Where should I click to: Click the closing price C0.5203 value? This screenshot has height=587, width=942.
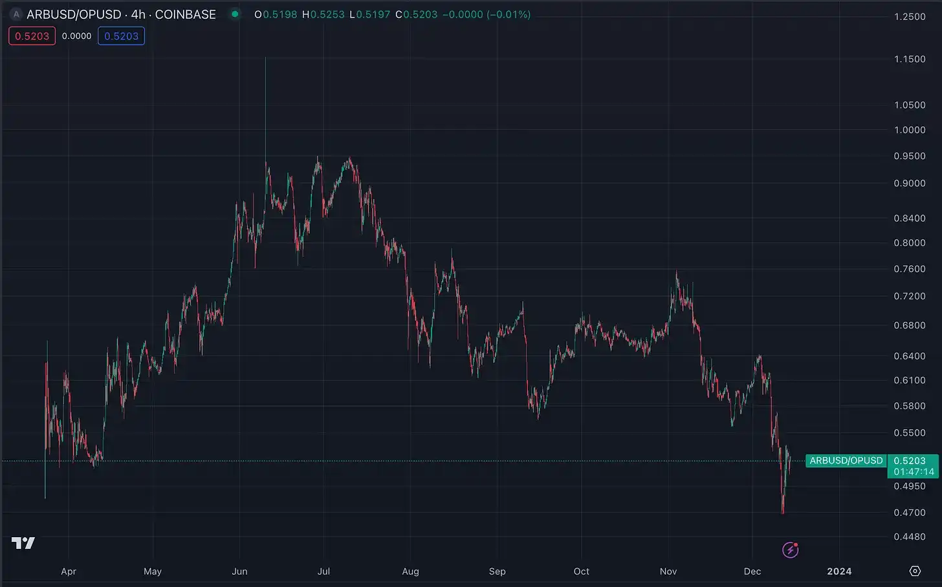pos(417,14)
